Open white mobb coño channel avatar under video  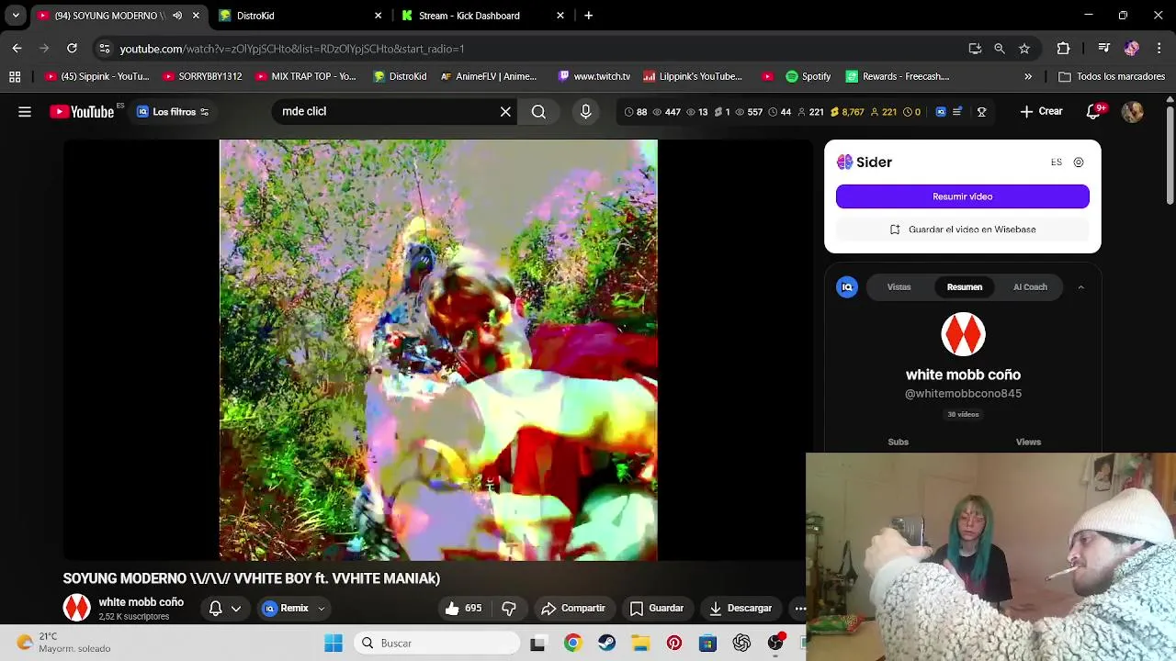pos(76,608)
